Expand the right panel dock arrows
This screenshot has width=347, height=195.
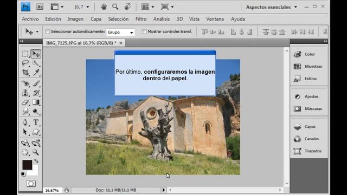[x=325, y=41]
